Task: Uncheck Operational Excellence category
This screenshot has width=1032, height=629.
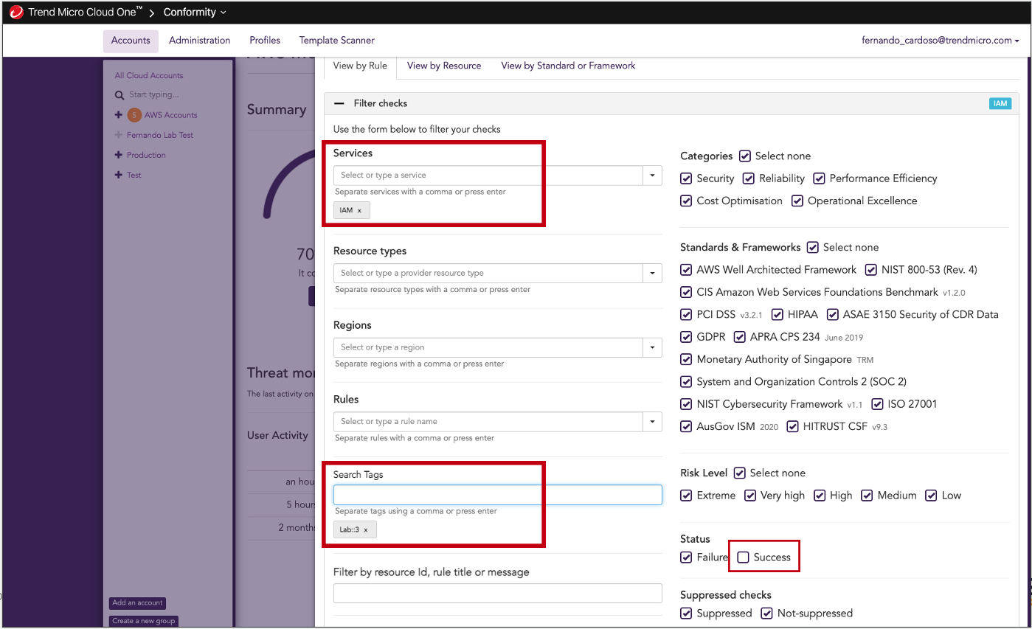Action: coord(797,201)
